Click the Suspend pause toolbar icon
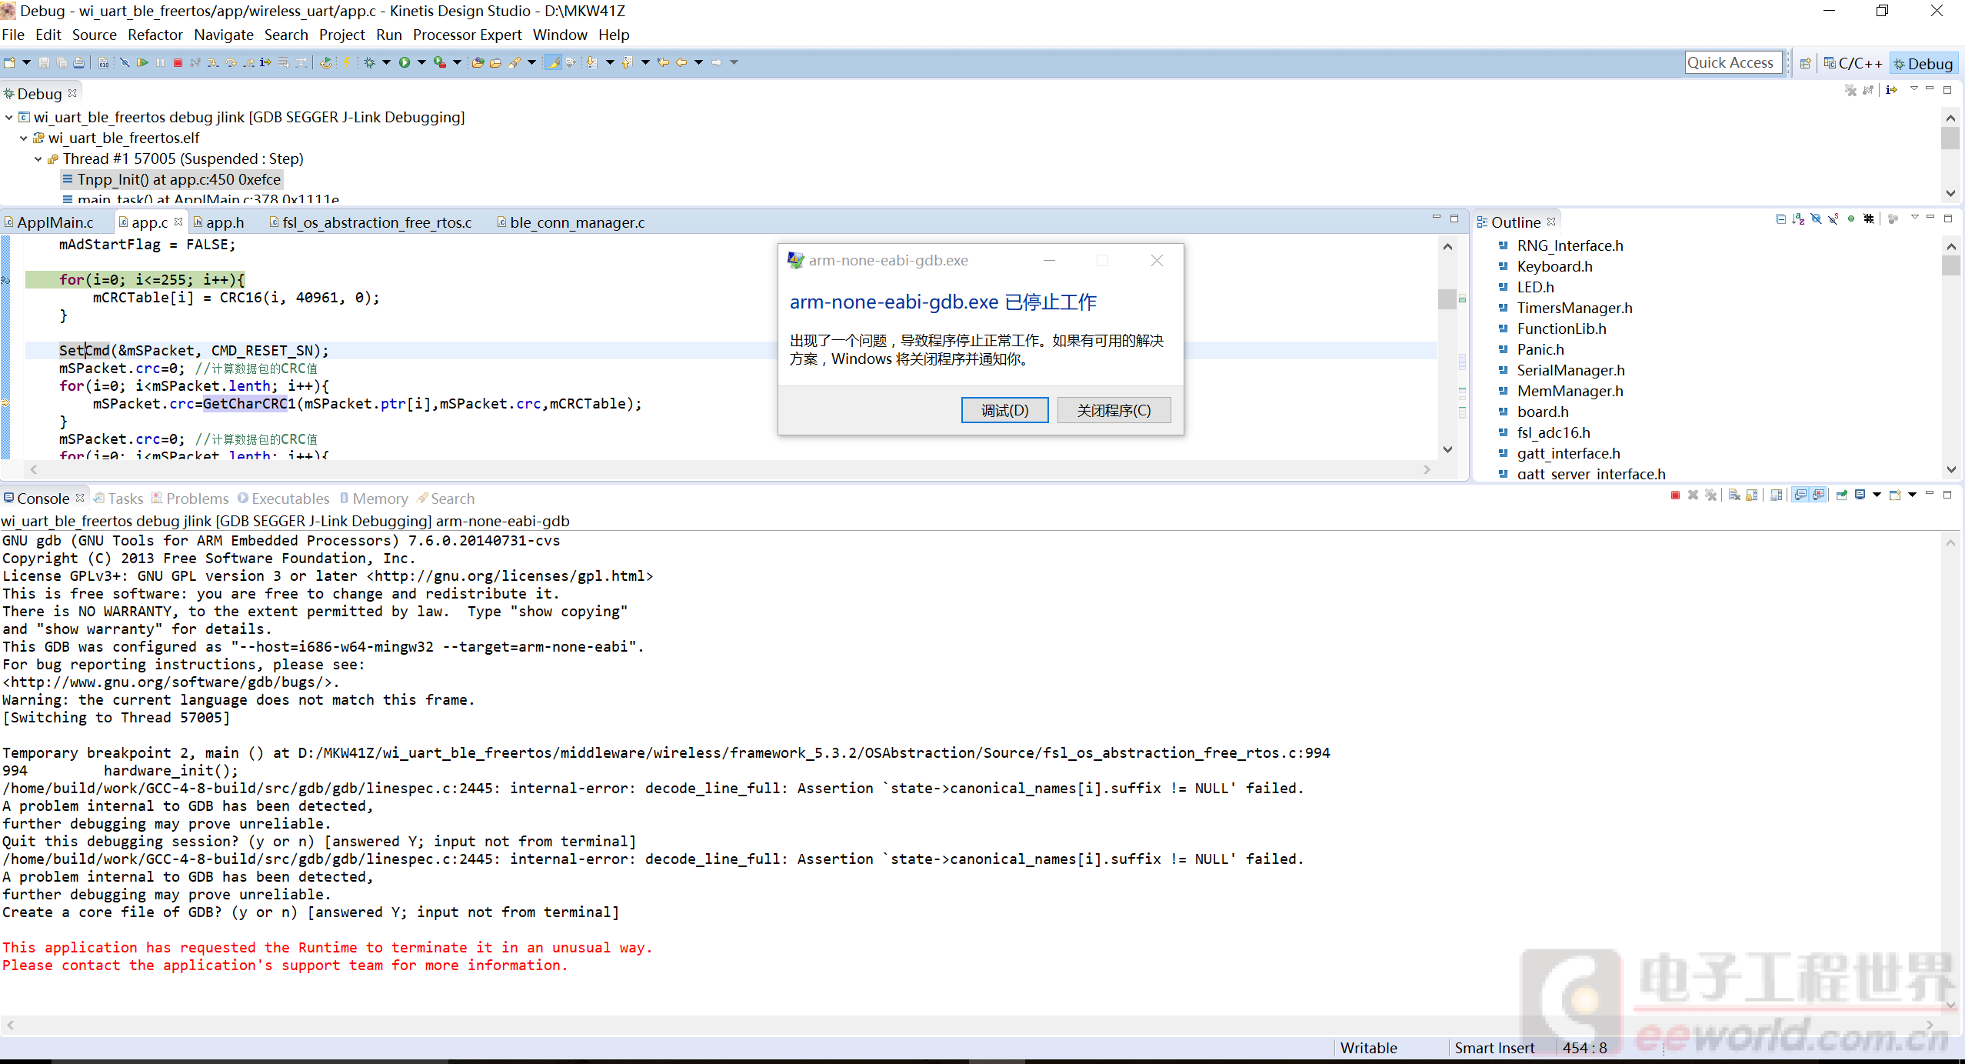Image resolution: width=1965 pixels, height=1064 pixels. tap(160, 63)
